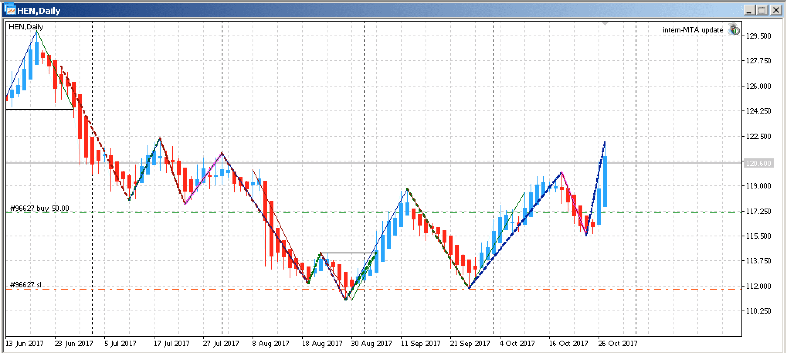The height and width of the screenshot is (353, 787).
Task: Click the 129.500 price scale value
Action: tap(758, 36)
